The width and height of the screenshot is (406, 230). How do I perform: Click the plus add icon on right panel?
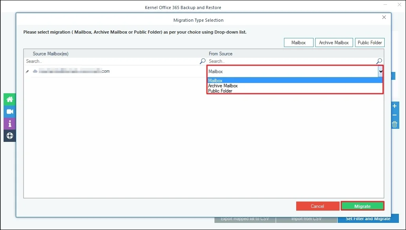pos(394,106)
